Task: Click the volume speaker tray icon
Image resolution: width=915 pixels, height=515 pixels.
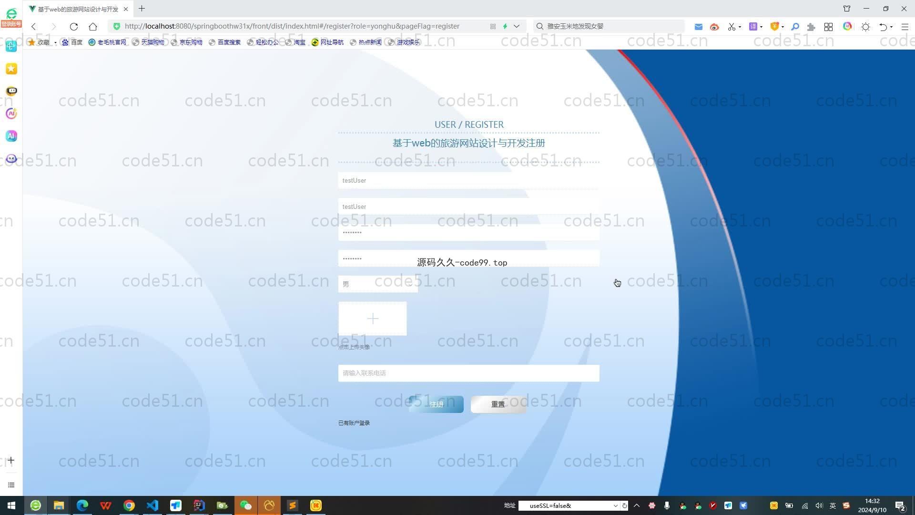Action: [x=819, y=505]
